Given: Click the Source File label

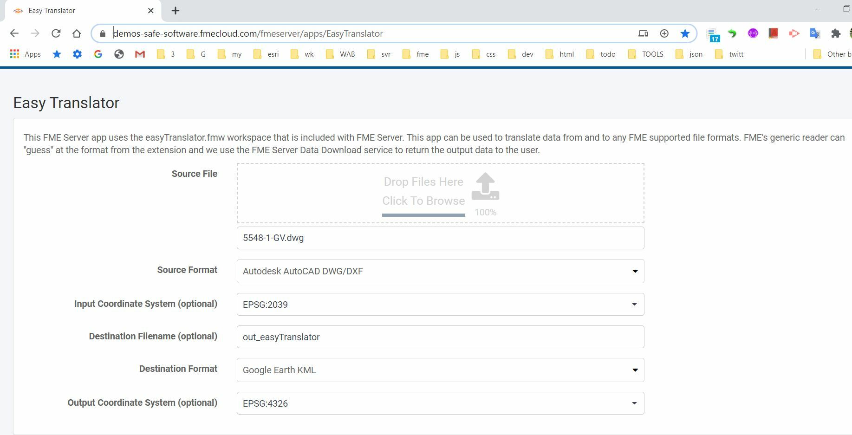Looking at the screenshot, I should (195, 174).
